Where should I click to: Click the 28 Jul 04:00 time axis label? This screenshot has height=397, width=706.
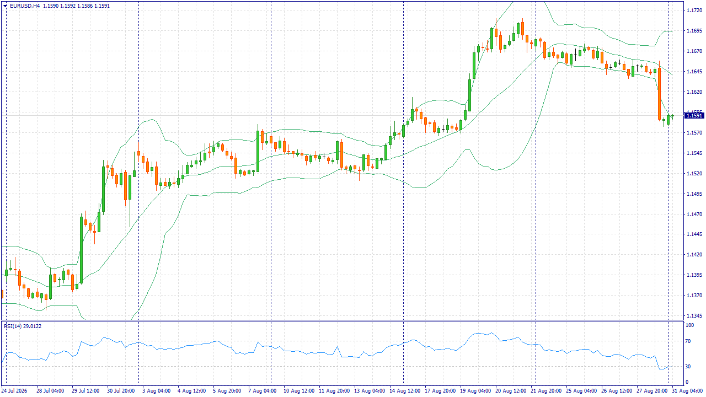click(50, 391)
